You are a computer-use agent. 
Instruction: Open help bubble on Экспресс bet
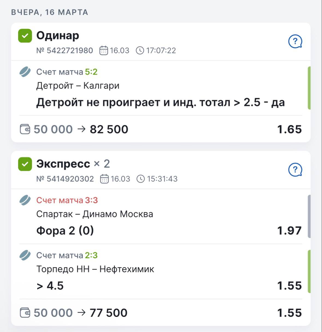click(295, 170)
